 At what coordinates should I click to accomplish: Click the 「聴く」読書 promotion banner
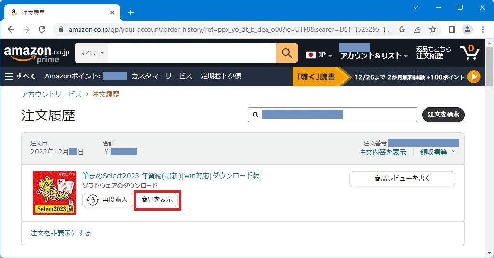(386, 77)
